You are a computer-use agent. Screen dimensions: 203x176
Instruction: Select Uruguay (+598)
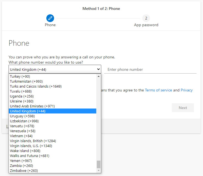pyautogui.click(x=52, y=116)
